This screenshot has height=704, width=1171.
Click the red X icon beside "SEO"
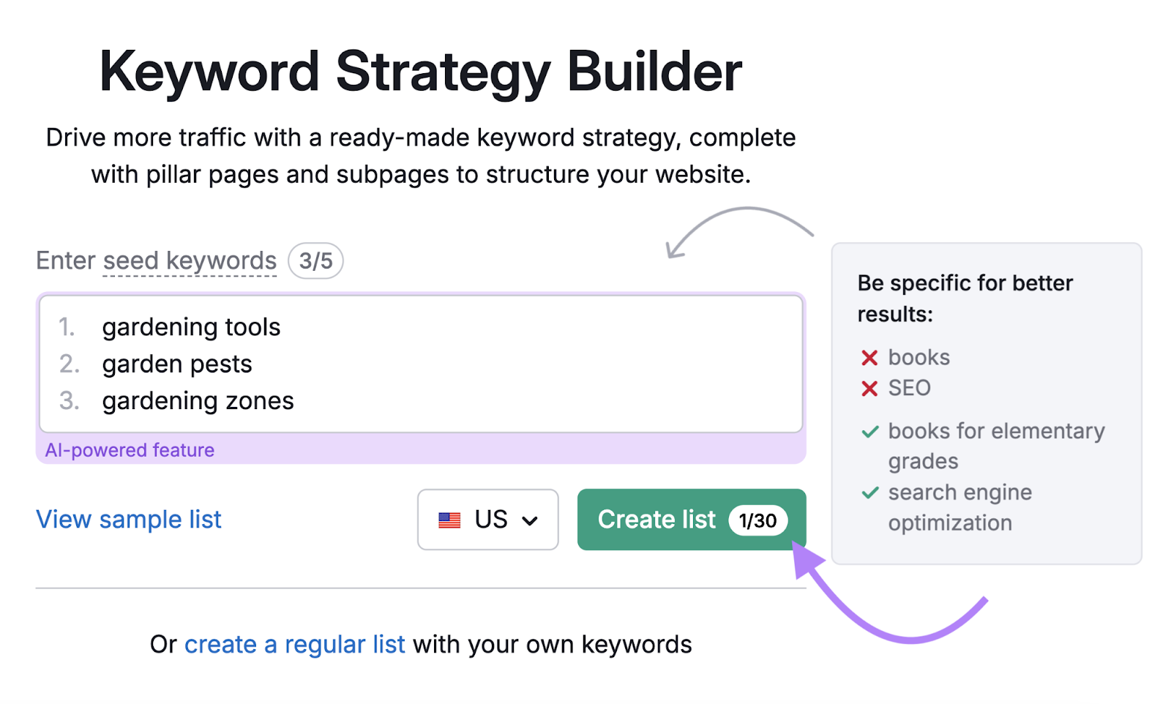tap(869, 389)
